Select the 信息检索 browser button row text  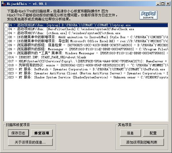[x=88, y=45]
